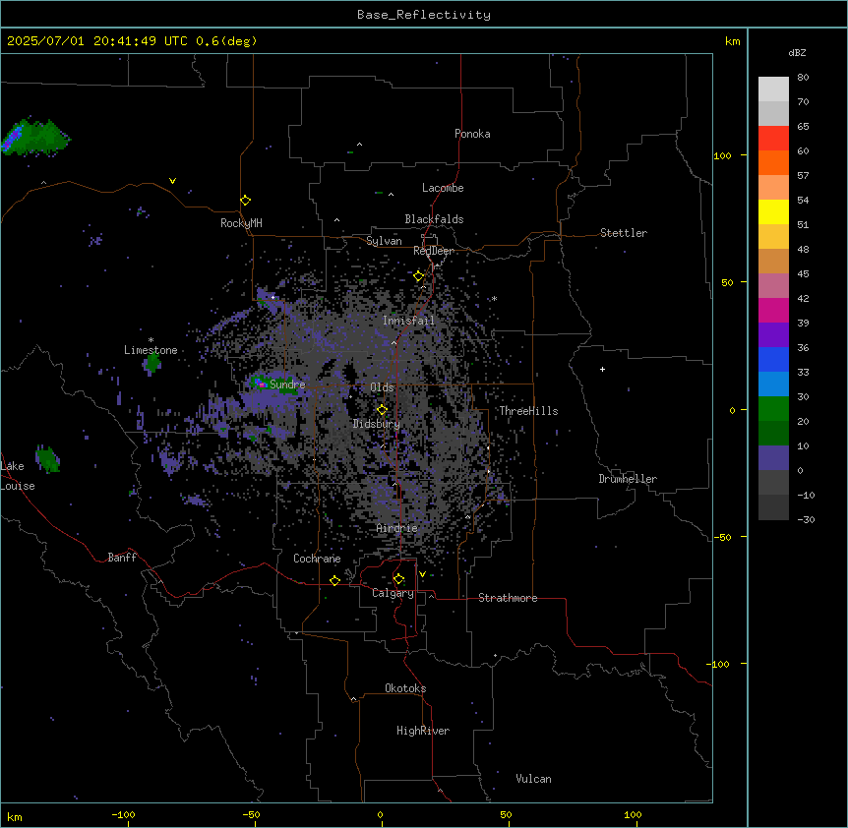Image resolution: width=848 pixels, height=828 pixels.
Task: Click the Ponoka city label
Action: coord(472,134)
